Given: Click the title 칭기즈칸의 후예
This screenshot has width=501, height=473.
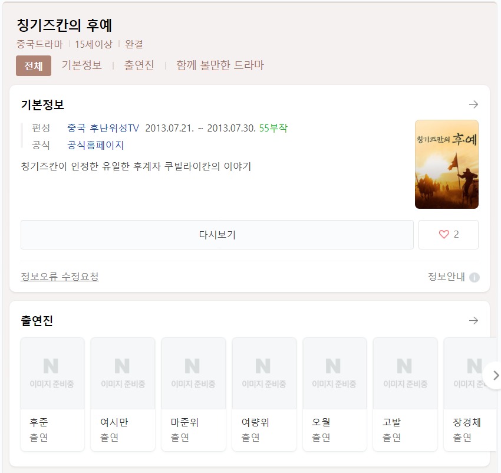Looking at the screenshot, I should click(64, 25).
